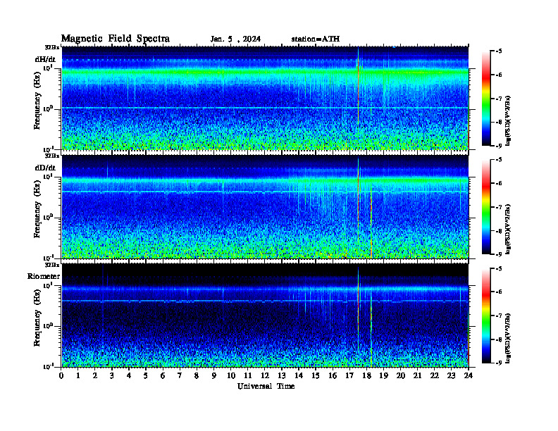The height and width of the screenshot is (431, 558).
Task: Click hour "22" on the Universal Time axis
Action: (x=435, y=375)
